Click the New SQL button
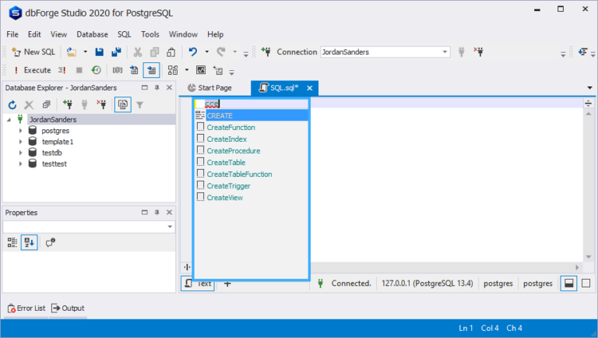The height and width of the screenshot is (338, 598). (33, 52)
